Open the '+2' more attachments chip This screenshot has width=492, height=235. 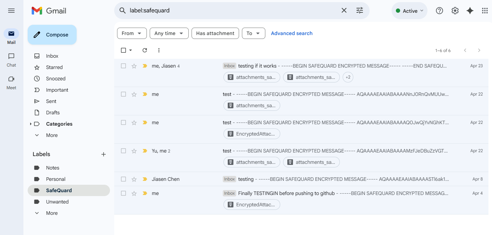(348, 77)
